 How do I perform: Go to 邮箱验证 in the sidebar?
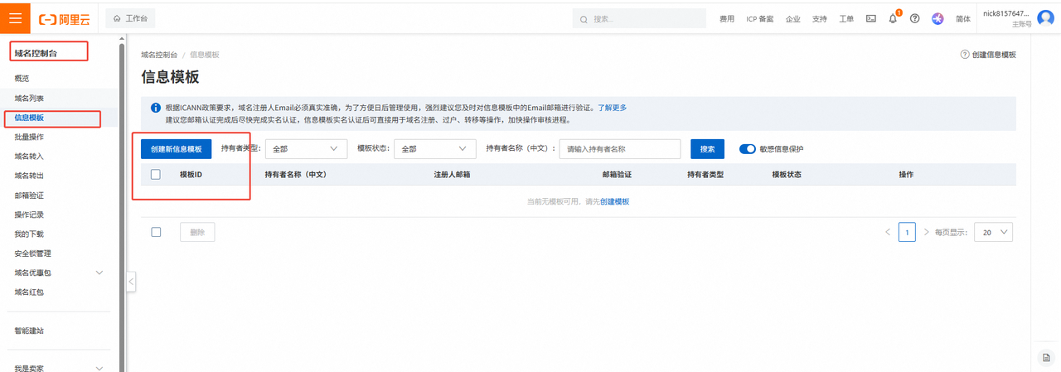[30, 196]
